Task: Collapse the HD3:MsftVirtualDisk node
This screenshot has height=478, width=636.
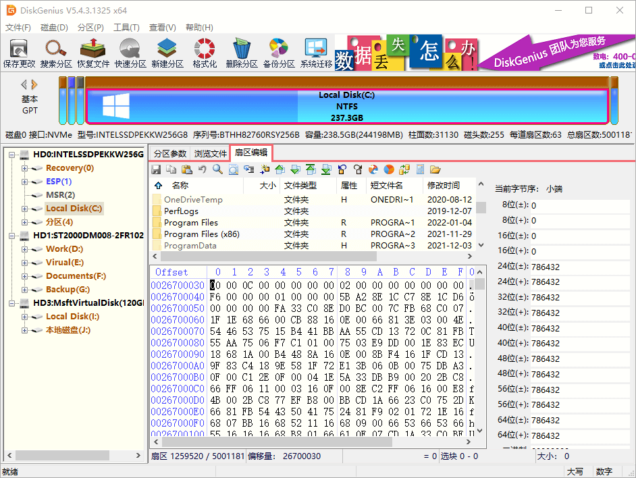Action: tap(11, 303)
